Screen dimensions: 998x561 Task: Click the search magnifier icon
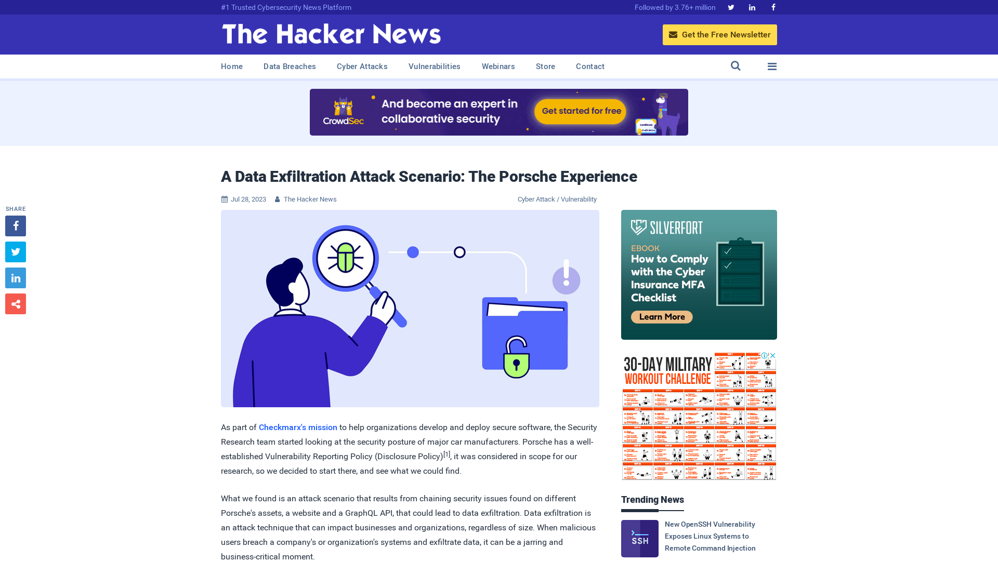(736, 66)
